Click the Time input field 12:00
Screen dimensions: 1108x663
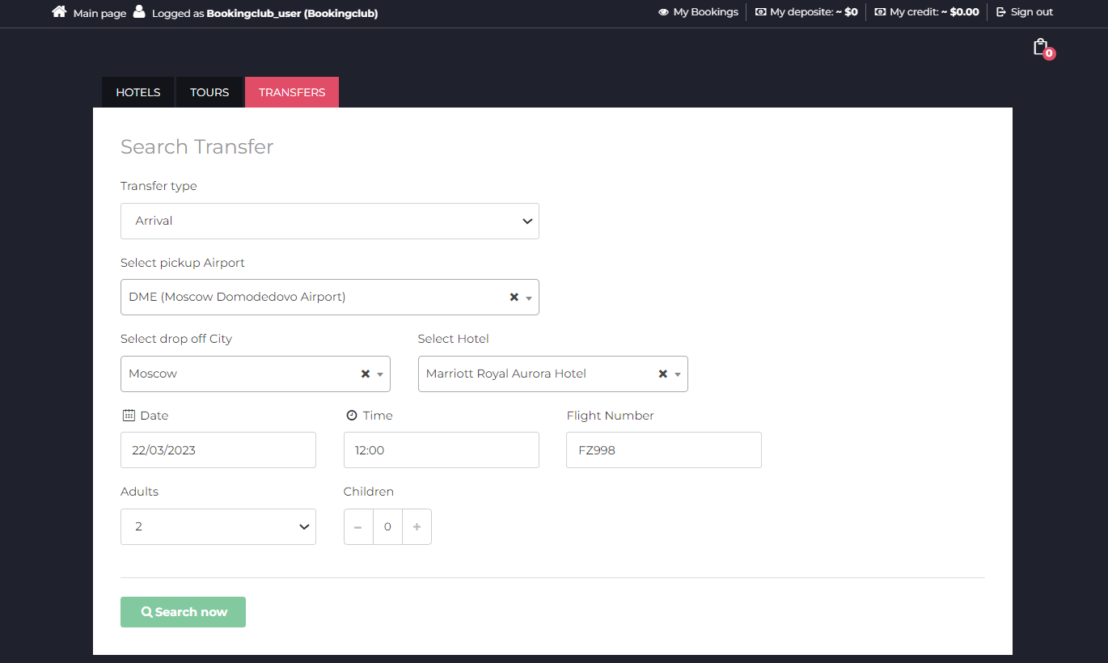click(442, 450)
